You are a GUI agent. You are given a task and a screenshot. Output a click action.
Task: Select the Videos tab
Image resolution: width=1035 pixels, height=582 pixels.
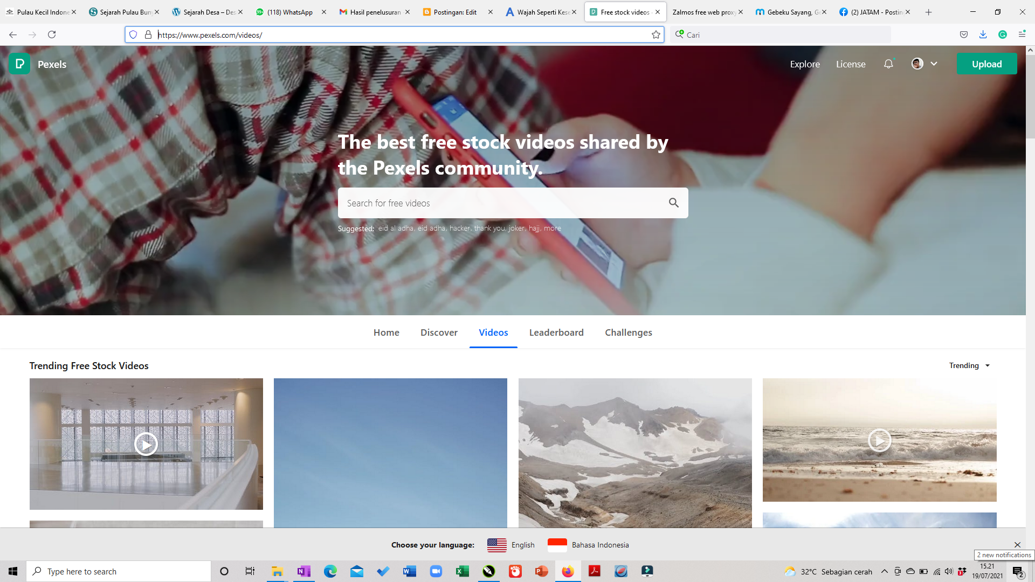493,332
